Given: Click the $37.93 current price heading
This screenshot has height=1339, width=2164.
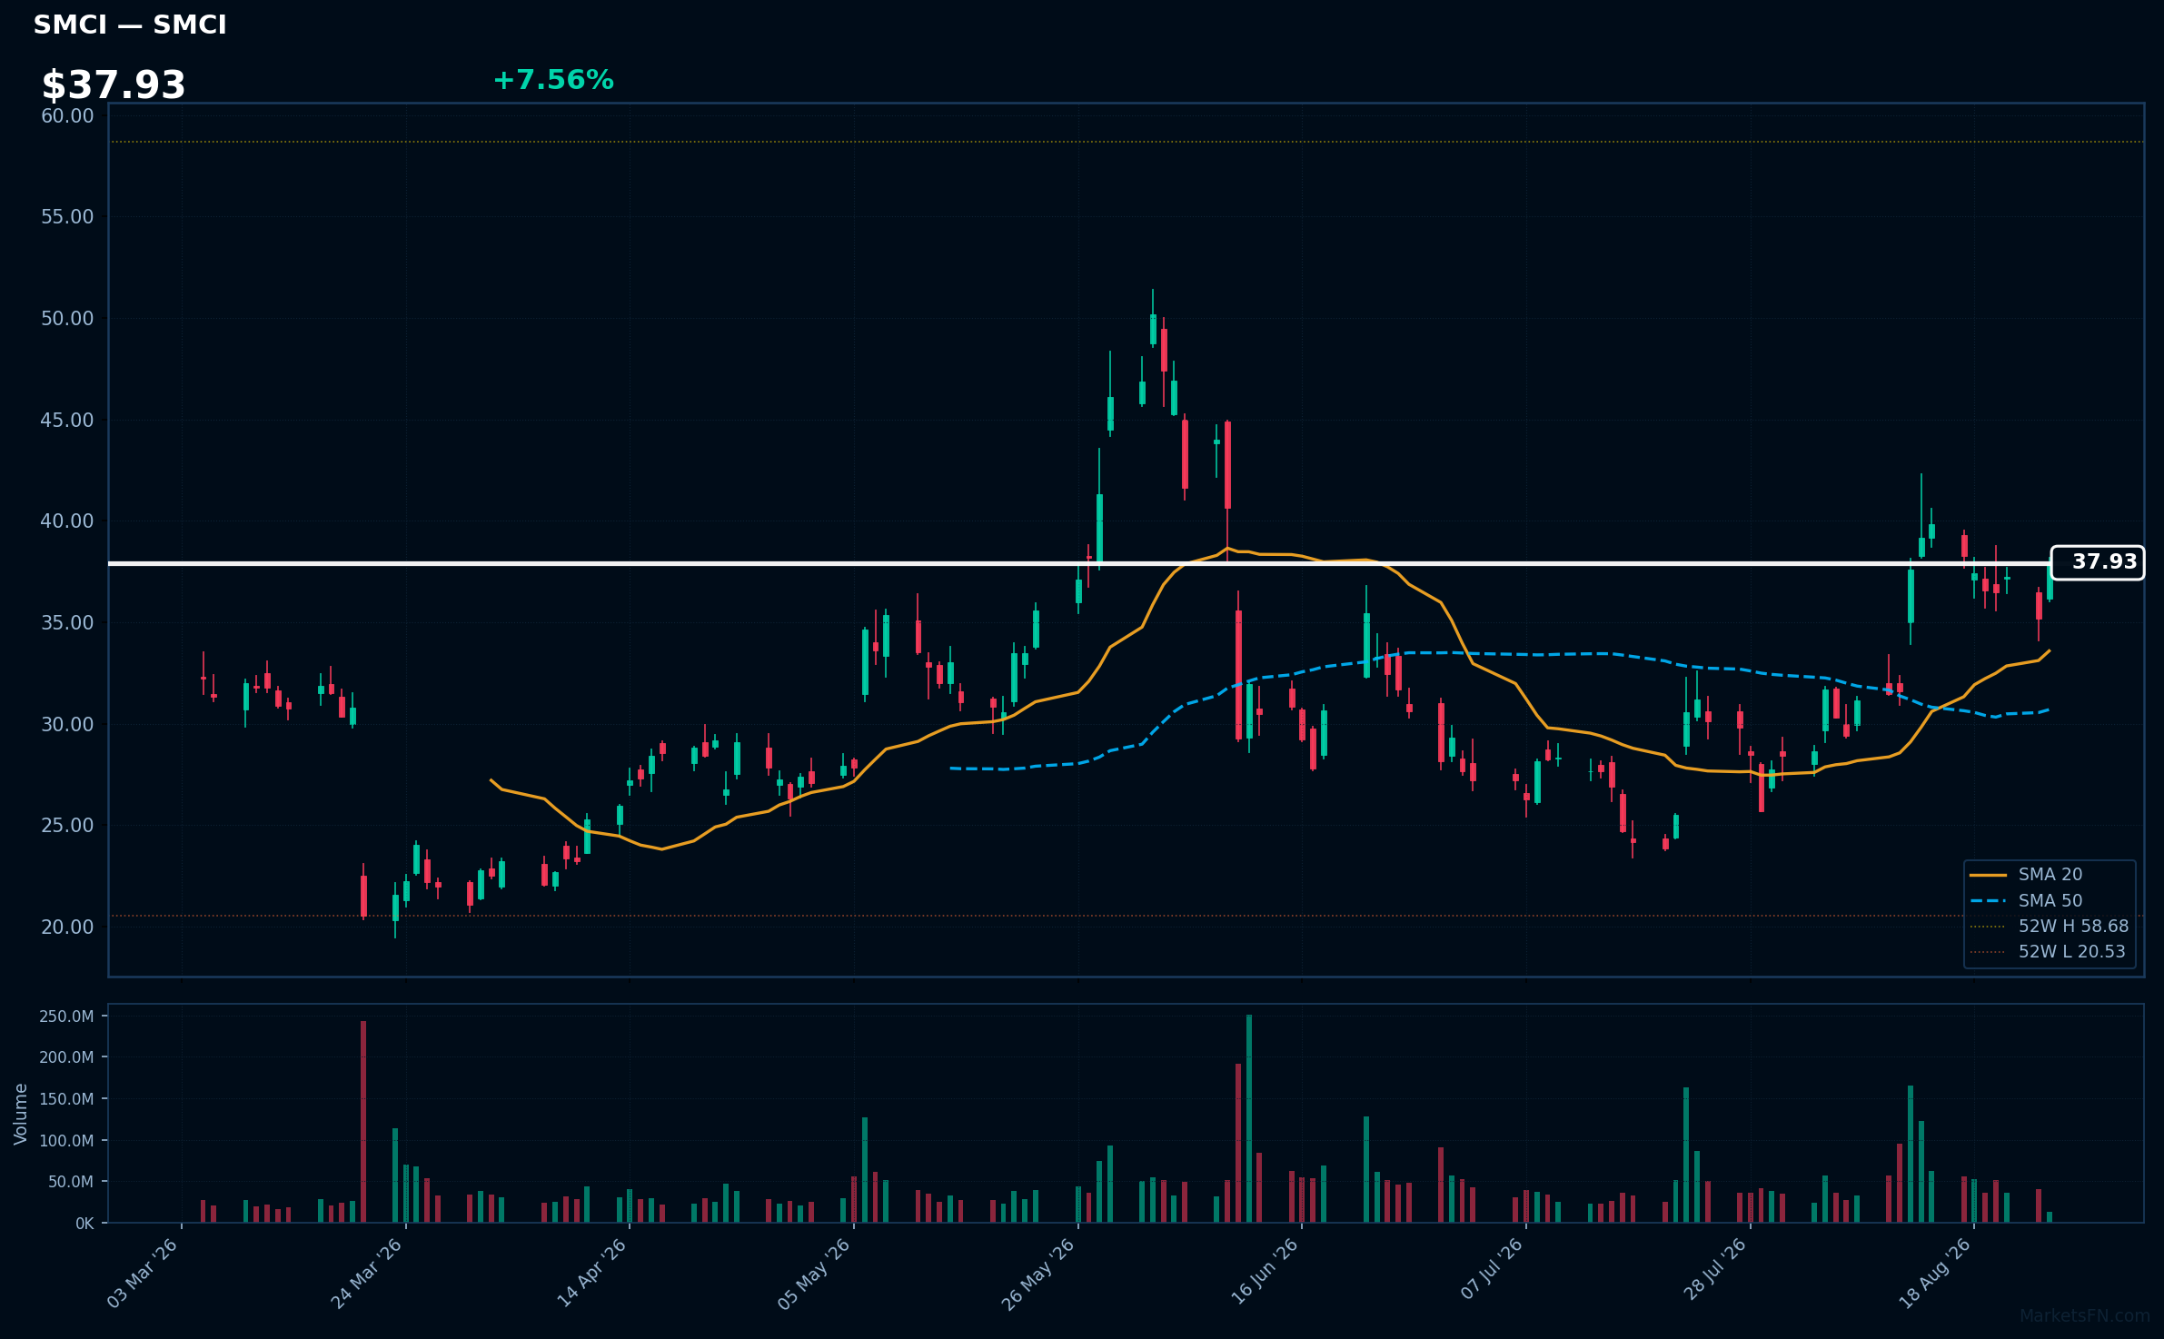Looking at the screenshot, I should point(114,85).
